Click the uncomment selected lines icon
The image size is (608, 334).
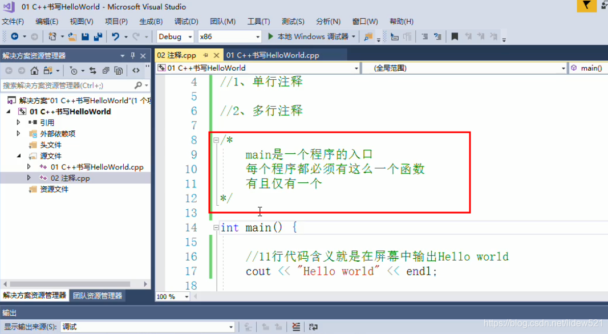point(438,36)
